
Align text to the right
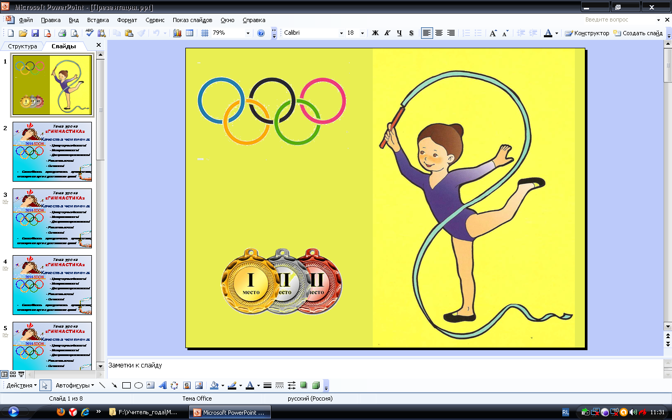click(451, 33)
